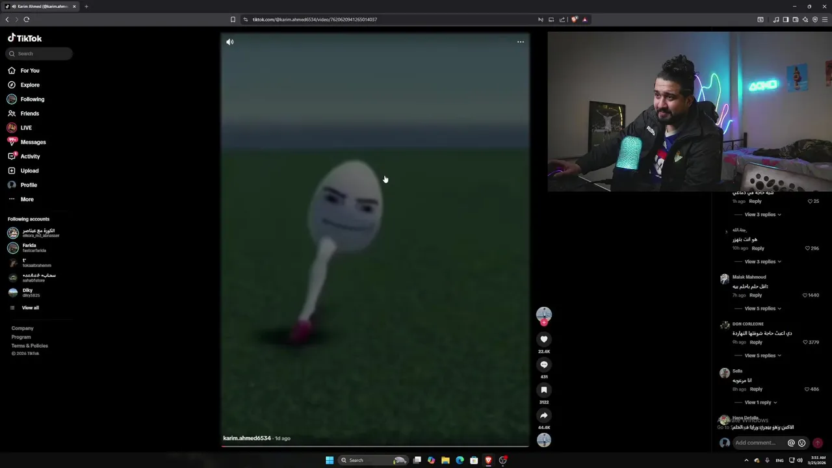
Task: Expand View 3 replies under the 25-like comment
Action: pos(762,214)
